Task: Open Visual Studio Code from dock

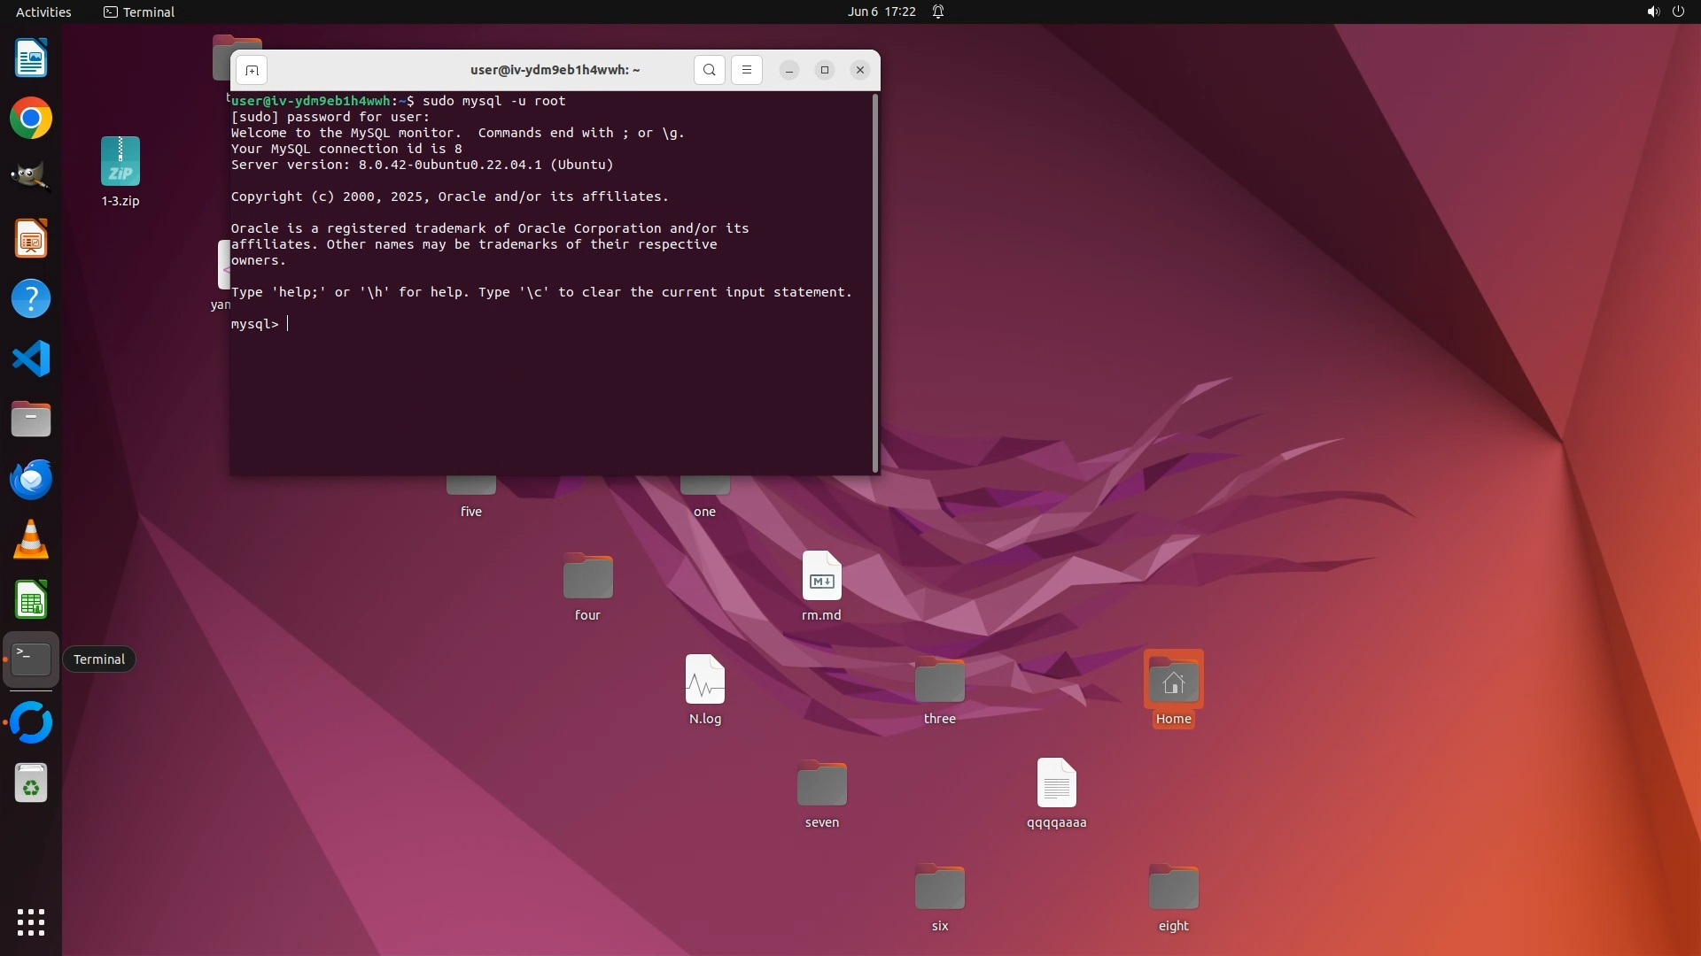Action: pyautogui.click(x=31, y=359)
